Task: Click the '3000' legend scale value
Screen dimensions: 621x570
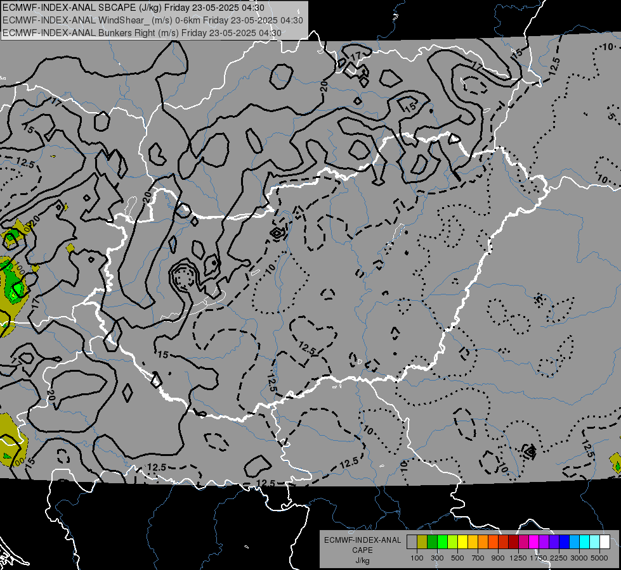Action: (x=579, y=558)
